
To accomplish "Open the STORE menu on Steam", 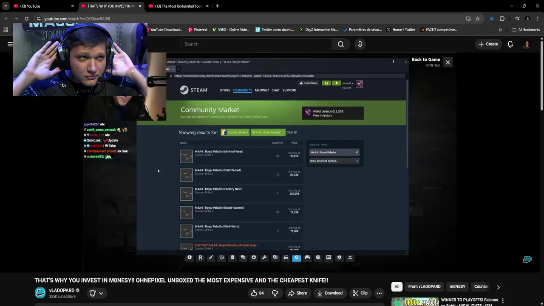I will tap(225, 90).
